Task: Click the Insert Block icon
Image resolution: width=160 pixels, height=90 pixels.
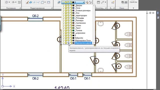Action: coord(113,2)
